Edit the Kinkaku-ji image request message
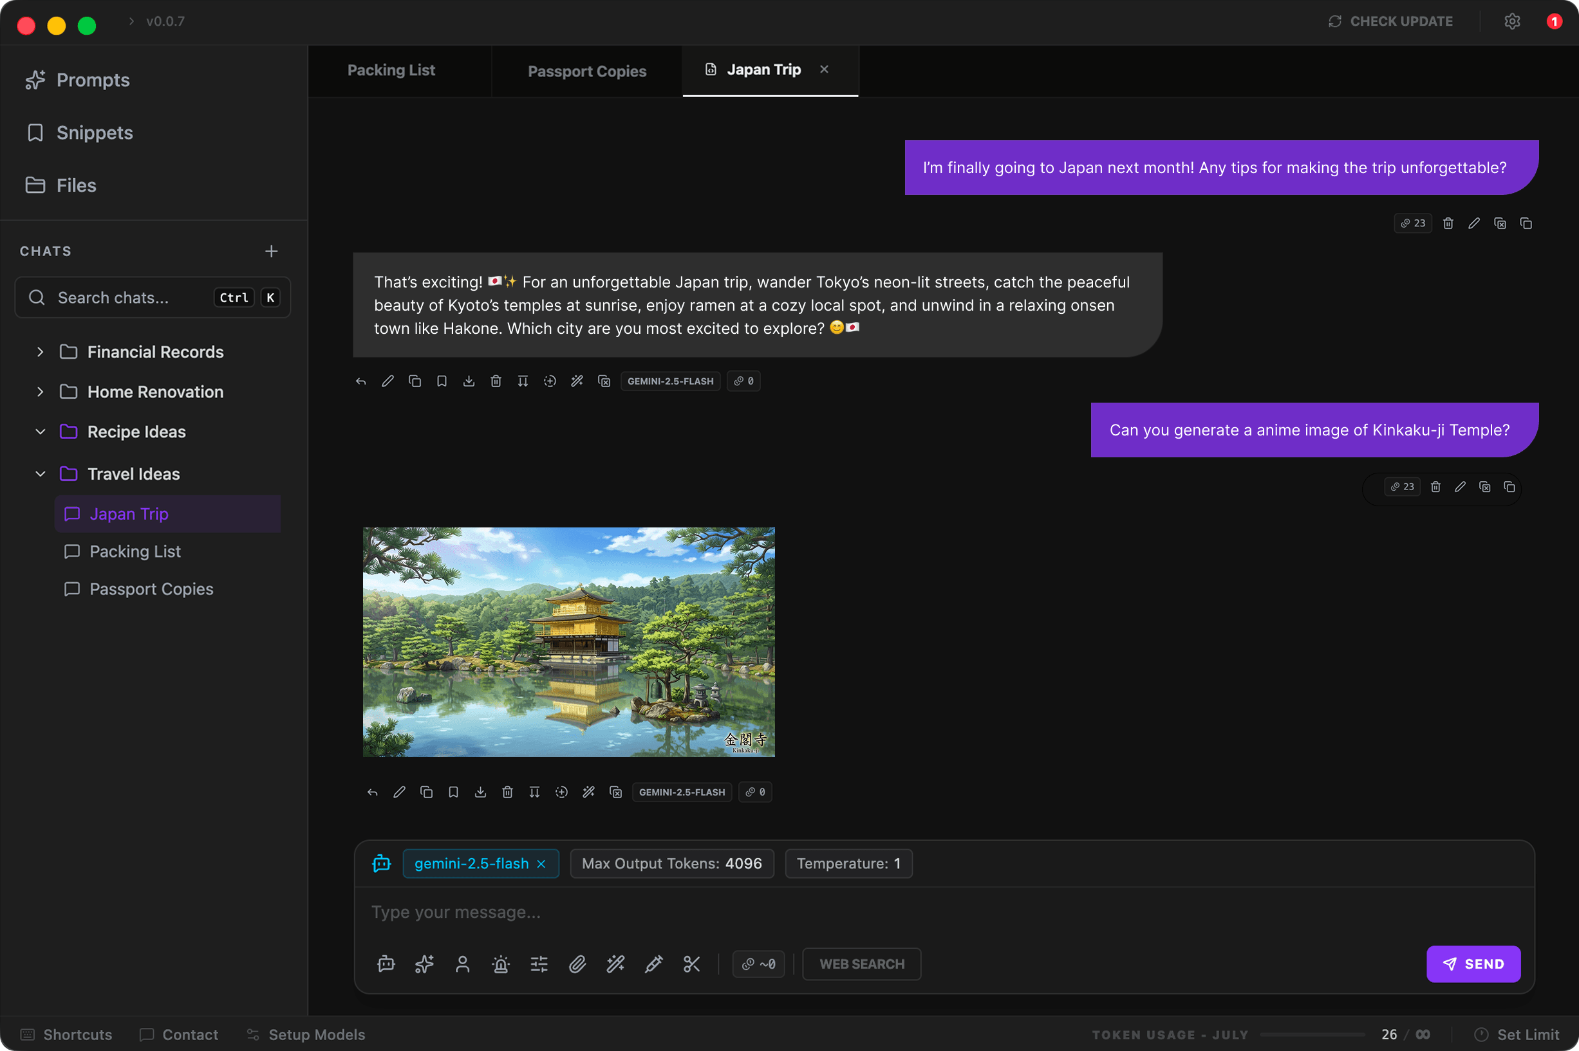Viewport: 1579px width, 1051px height. tap(1461, 487)
